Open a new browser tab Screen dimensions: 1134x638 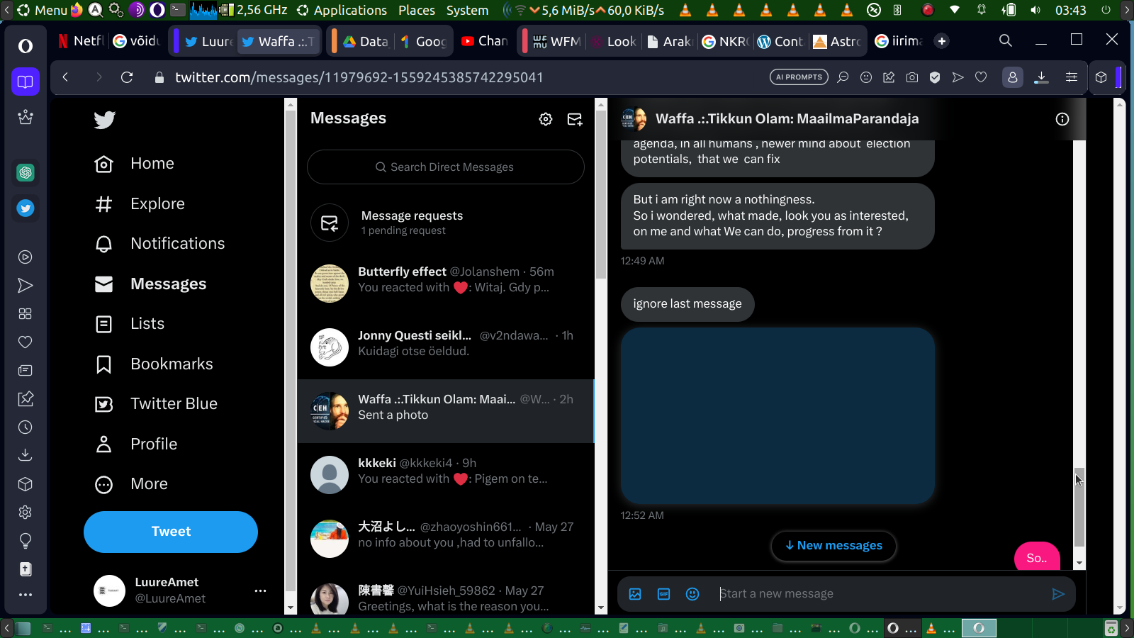[x=941, y=41]
